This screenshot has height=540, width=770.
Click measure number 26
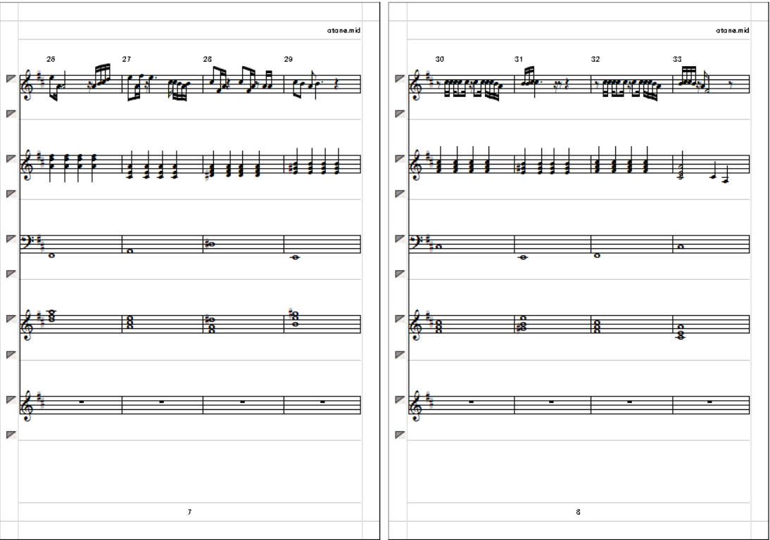point(51,59)
